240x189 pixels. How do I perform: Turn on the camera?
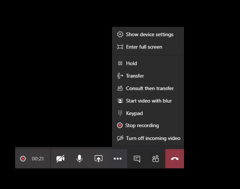coord(60,159)
